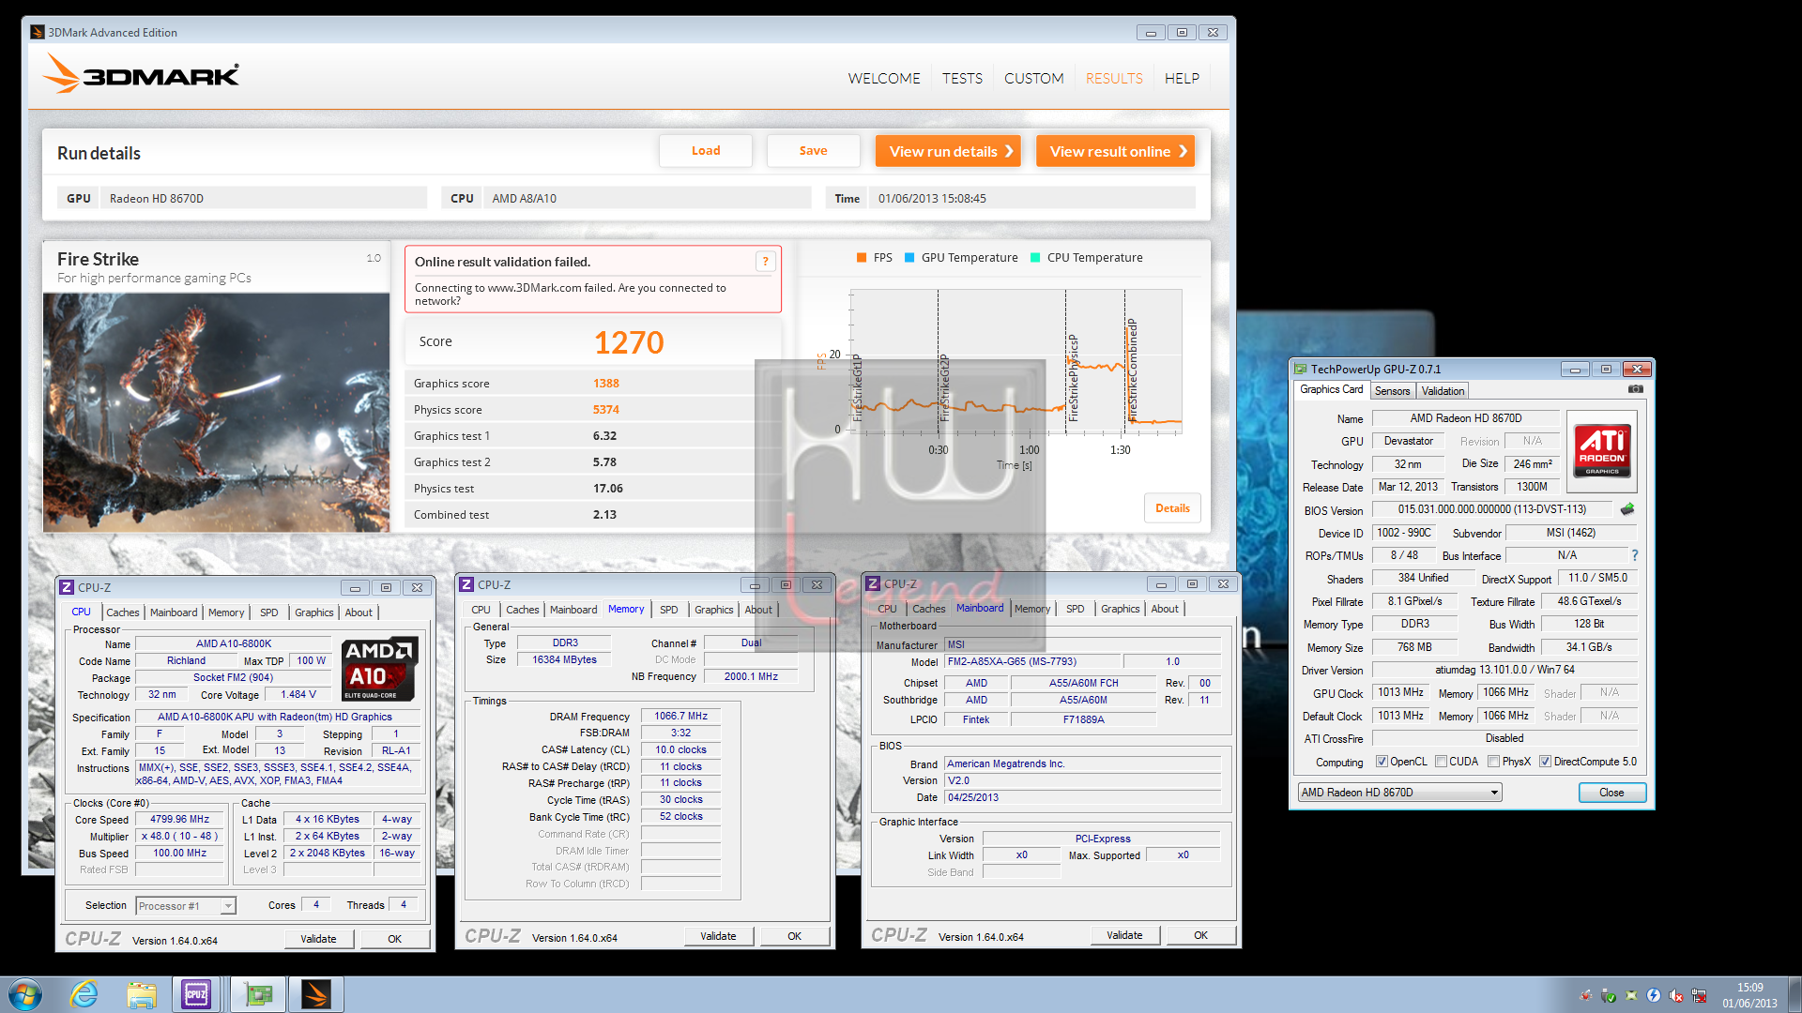This screenshot has height=1013, width=1802.
Task: Open the Processor #1 selection dropdown
Action: pos(186,906)
